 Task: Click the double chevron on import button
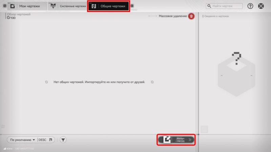190,140
